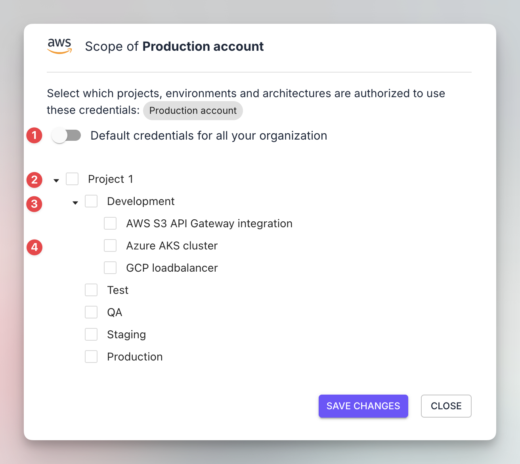
Task: Click the red number 4 annotation badge
Action: coord(34,247)
